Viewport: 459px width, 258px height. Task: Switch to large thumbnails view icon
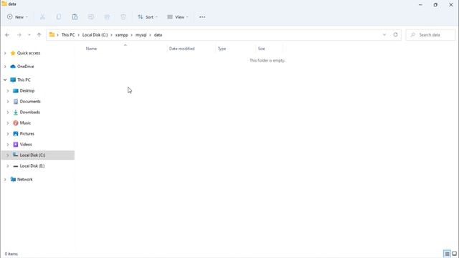(454, 254)
